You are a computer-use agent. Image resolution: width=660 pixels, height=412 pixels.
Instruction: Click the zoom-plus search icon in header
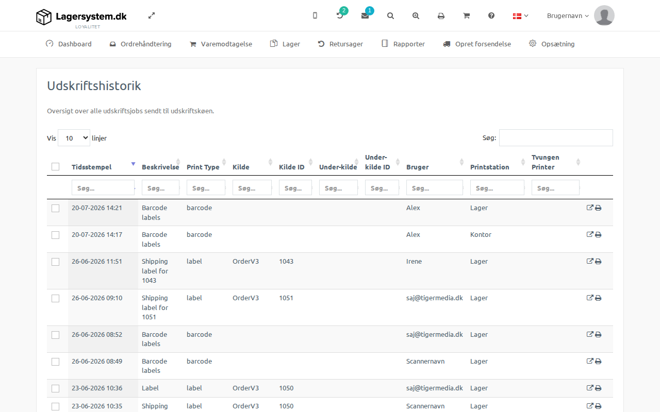(416, 15)
